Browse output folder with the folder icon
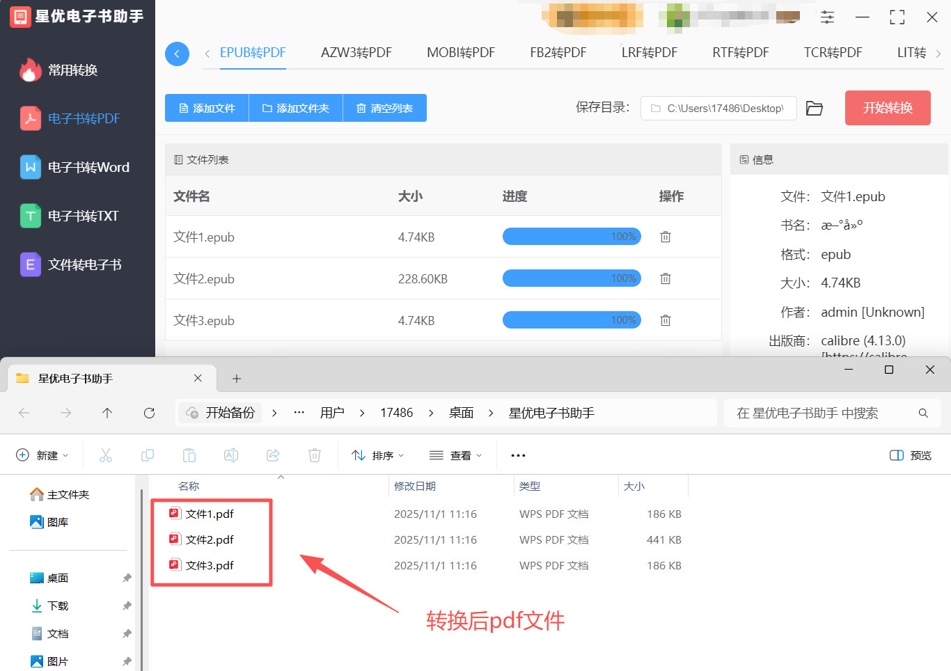This screenshot has width=951, height=671. pos(814,108)
